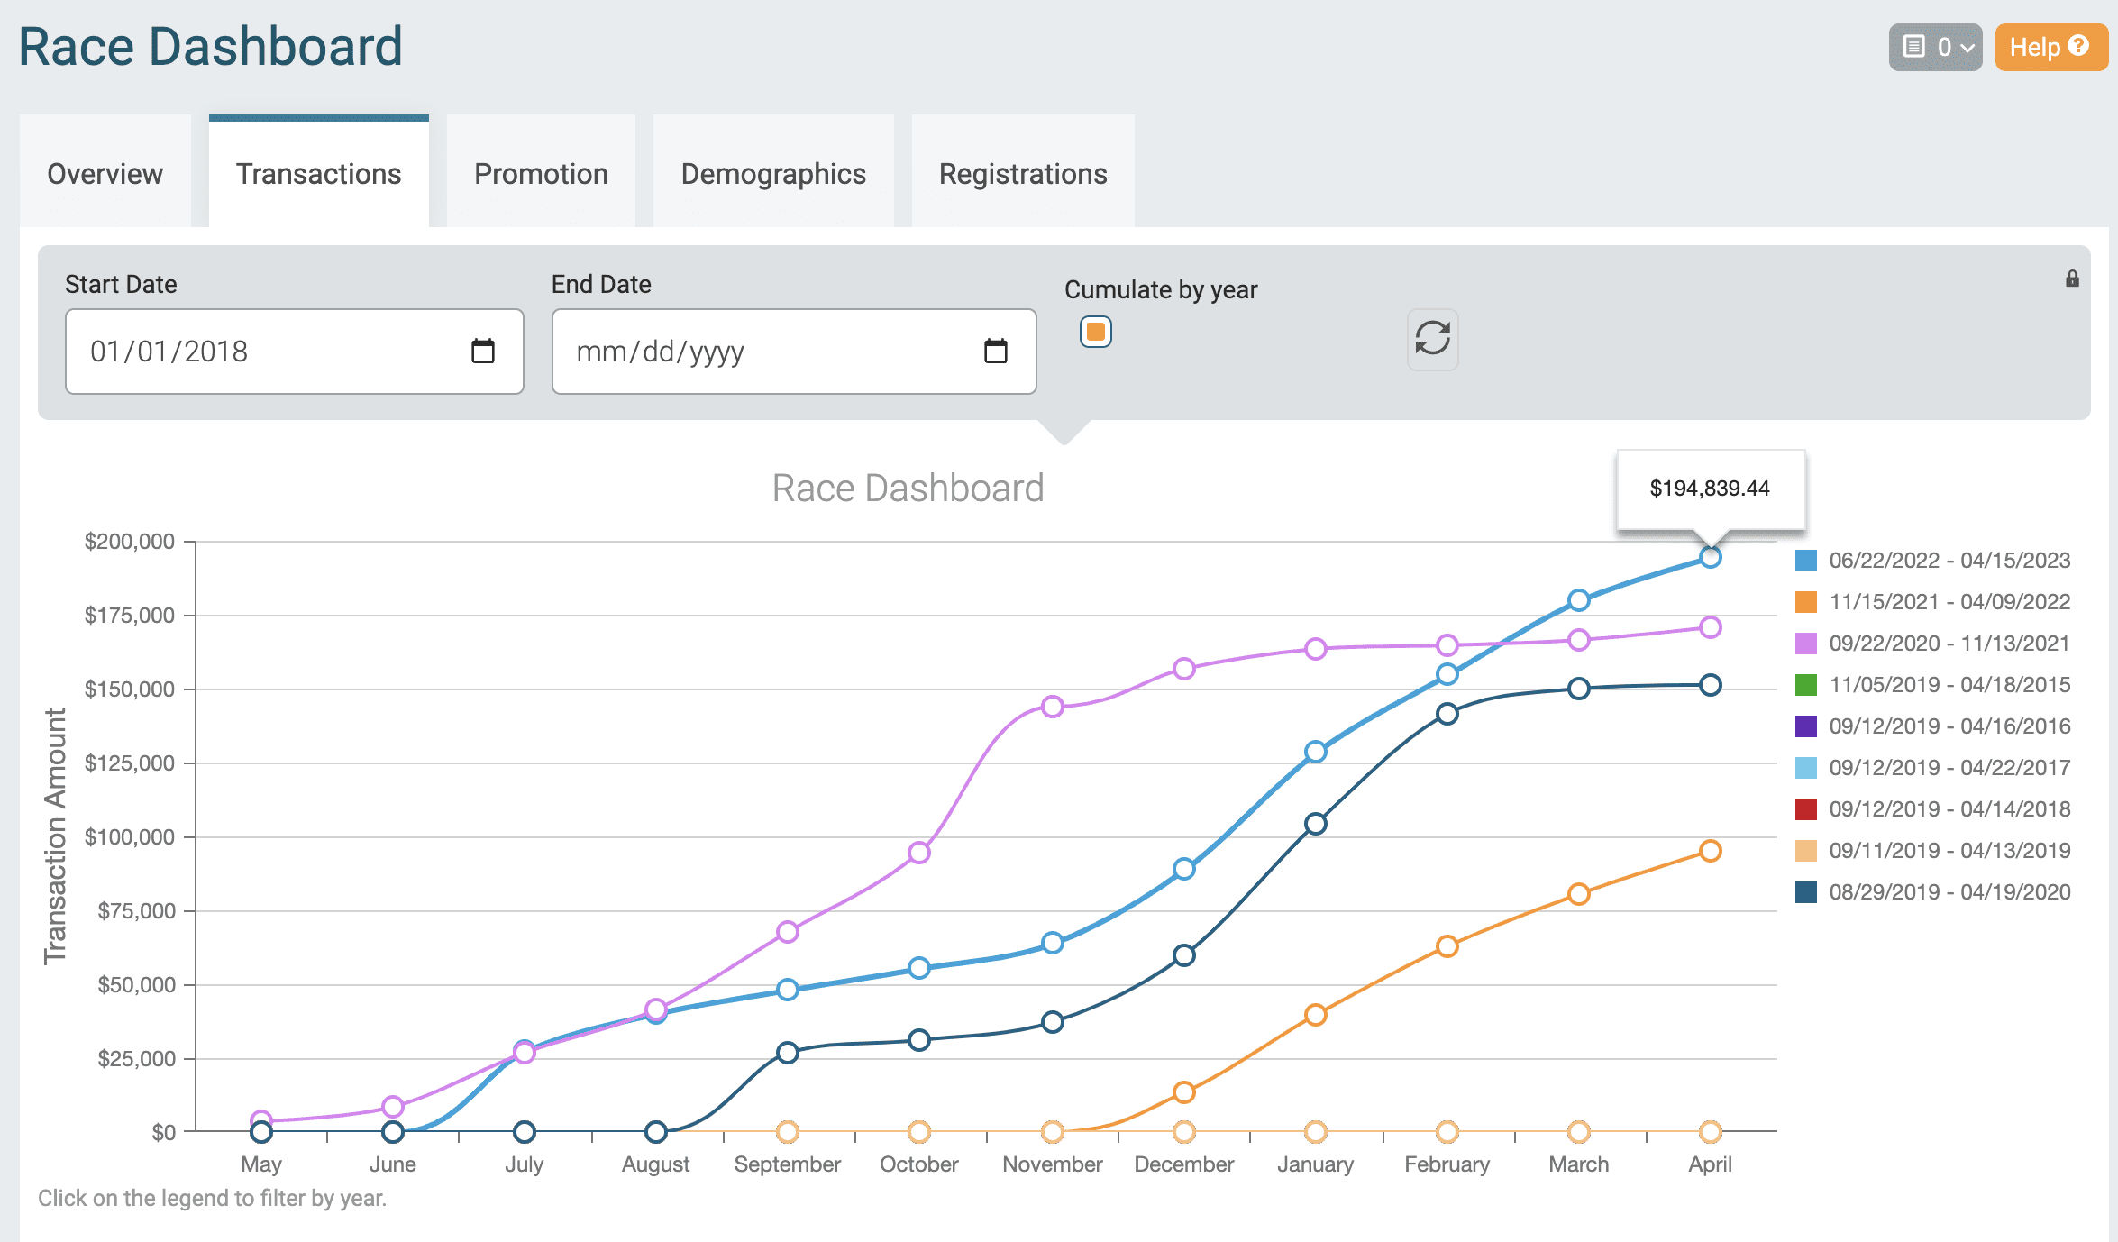Screen dimensions: 2118x1242
Task: Open the Registrations tab
Action: (1023, 173)
